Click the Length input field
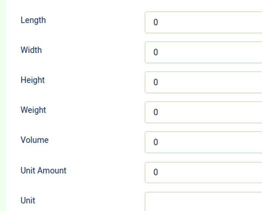The image size is (262, 211). coord(204,23)
